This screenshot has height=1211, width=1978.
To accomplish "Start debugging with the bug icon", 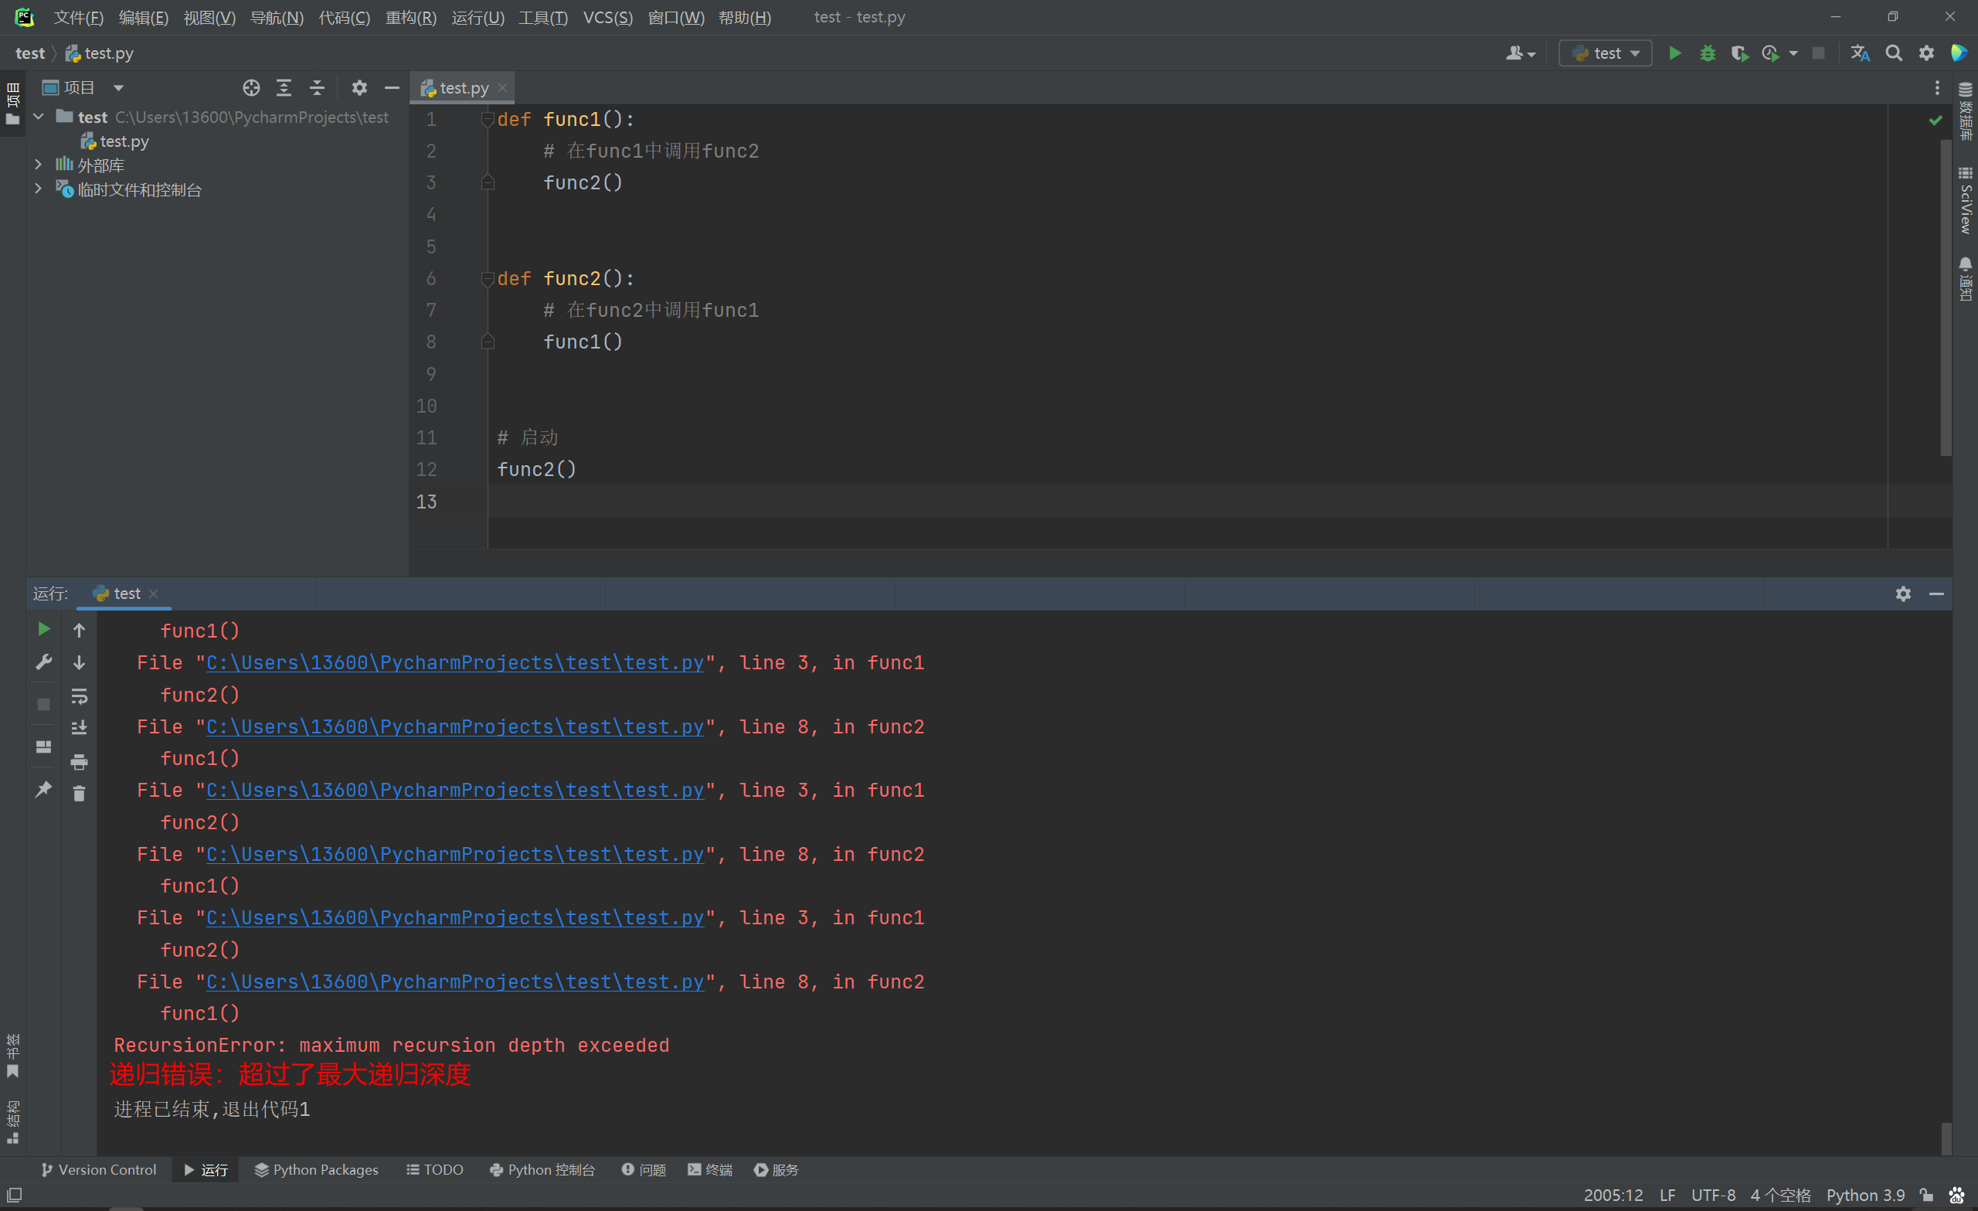I will point(1708,53).
